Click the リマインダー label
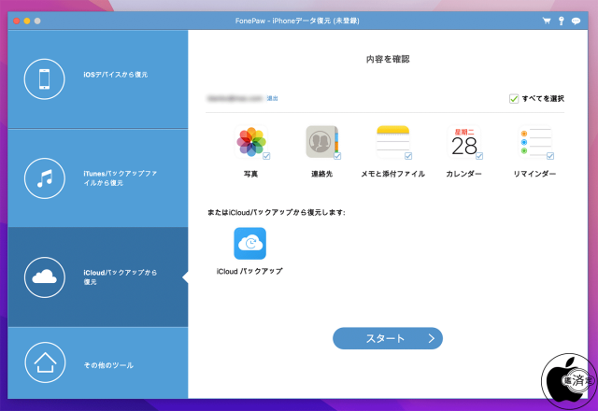Viewport: 598px width, 411px height. point(534,174)
